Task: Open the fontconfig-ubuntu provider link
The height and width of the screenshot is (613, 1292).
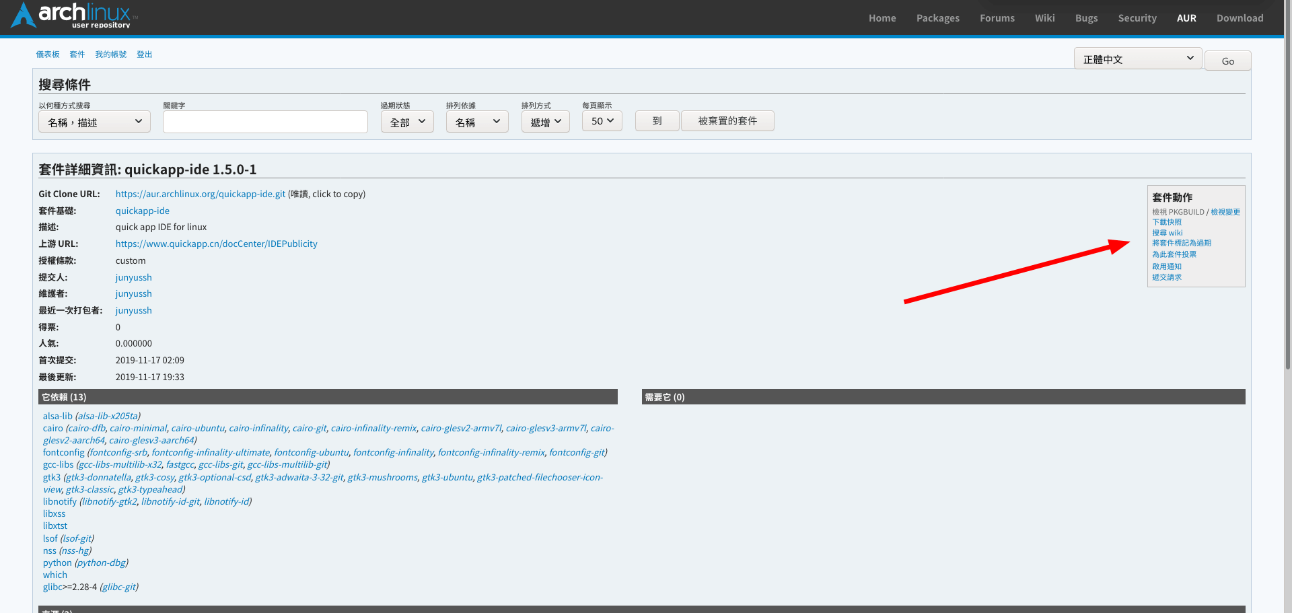Action: pos(312,453)
